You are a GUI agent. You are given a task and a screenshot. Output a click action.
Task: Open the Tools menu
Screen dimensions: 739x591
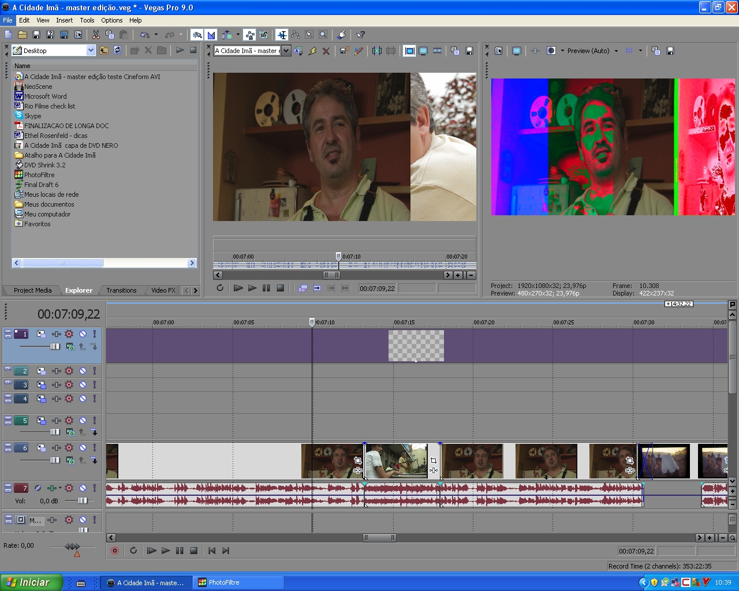(87, 20)
